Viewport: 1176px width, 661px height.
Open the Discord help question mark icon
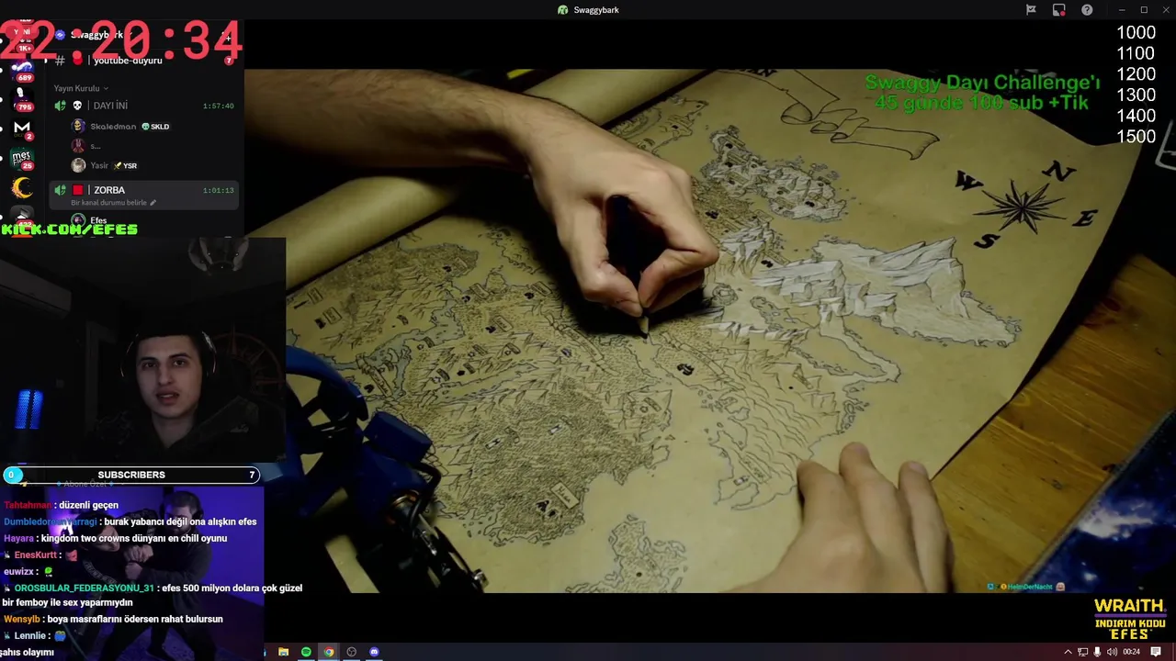tap(1087, 10)
